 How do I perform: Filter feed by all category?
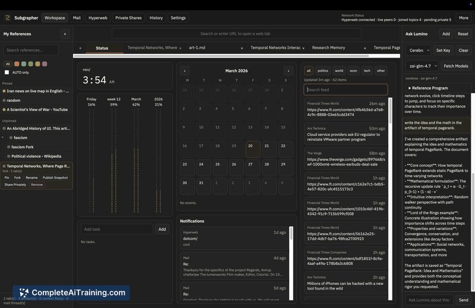coord(309,71)
